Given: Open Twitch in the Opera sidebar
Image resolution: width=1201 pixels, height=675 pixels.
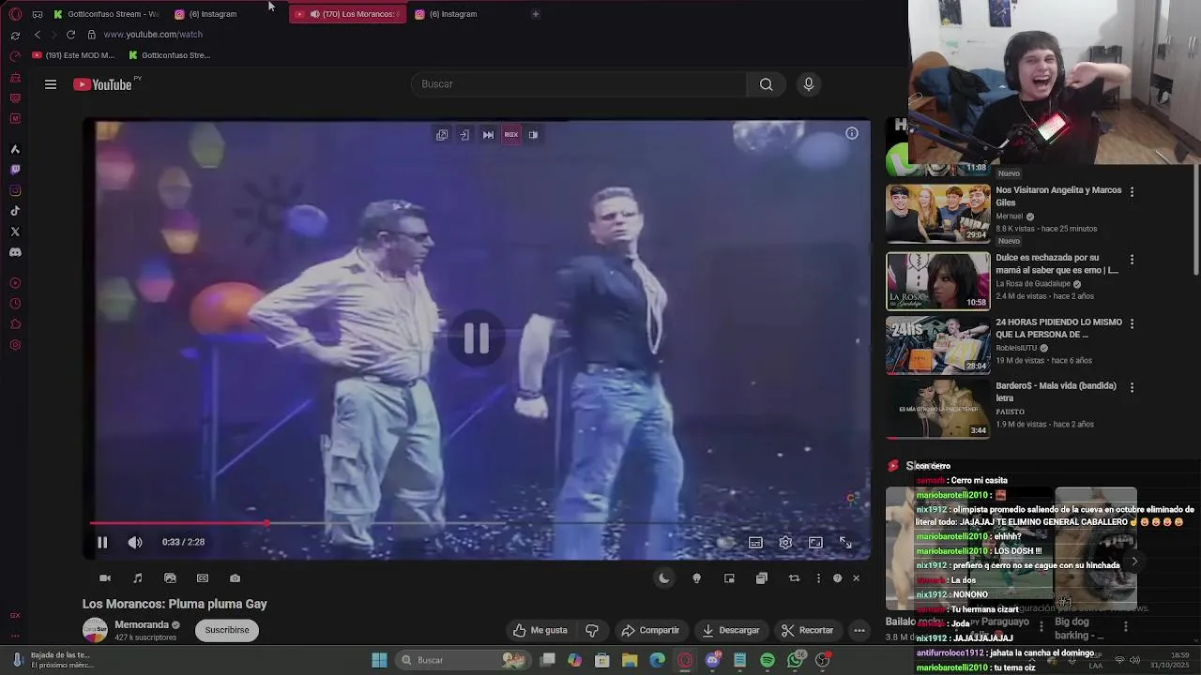Looking at the screenshot, I should coord(15,170).
